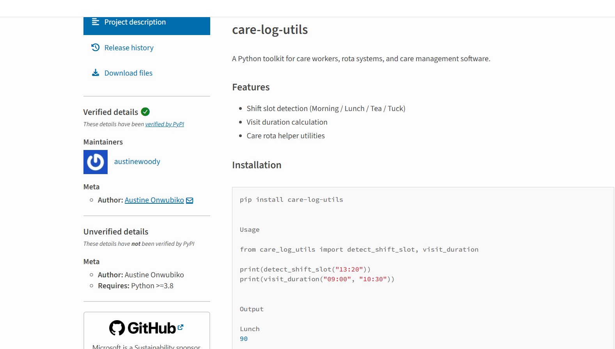The width and height of the screenshot is (615, 349).
Task: Click the print(detect_shift_slot("13:20")) line
Action: coord(305,269)
